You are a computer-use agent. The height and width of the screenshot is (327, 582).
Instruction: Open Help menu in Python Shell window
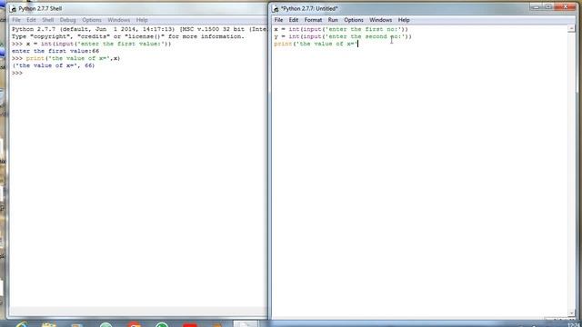point(142,20)
